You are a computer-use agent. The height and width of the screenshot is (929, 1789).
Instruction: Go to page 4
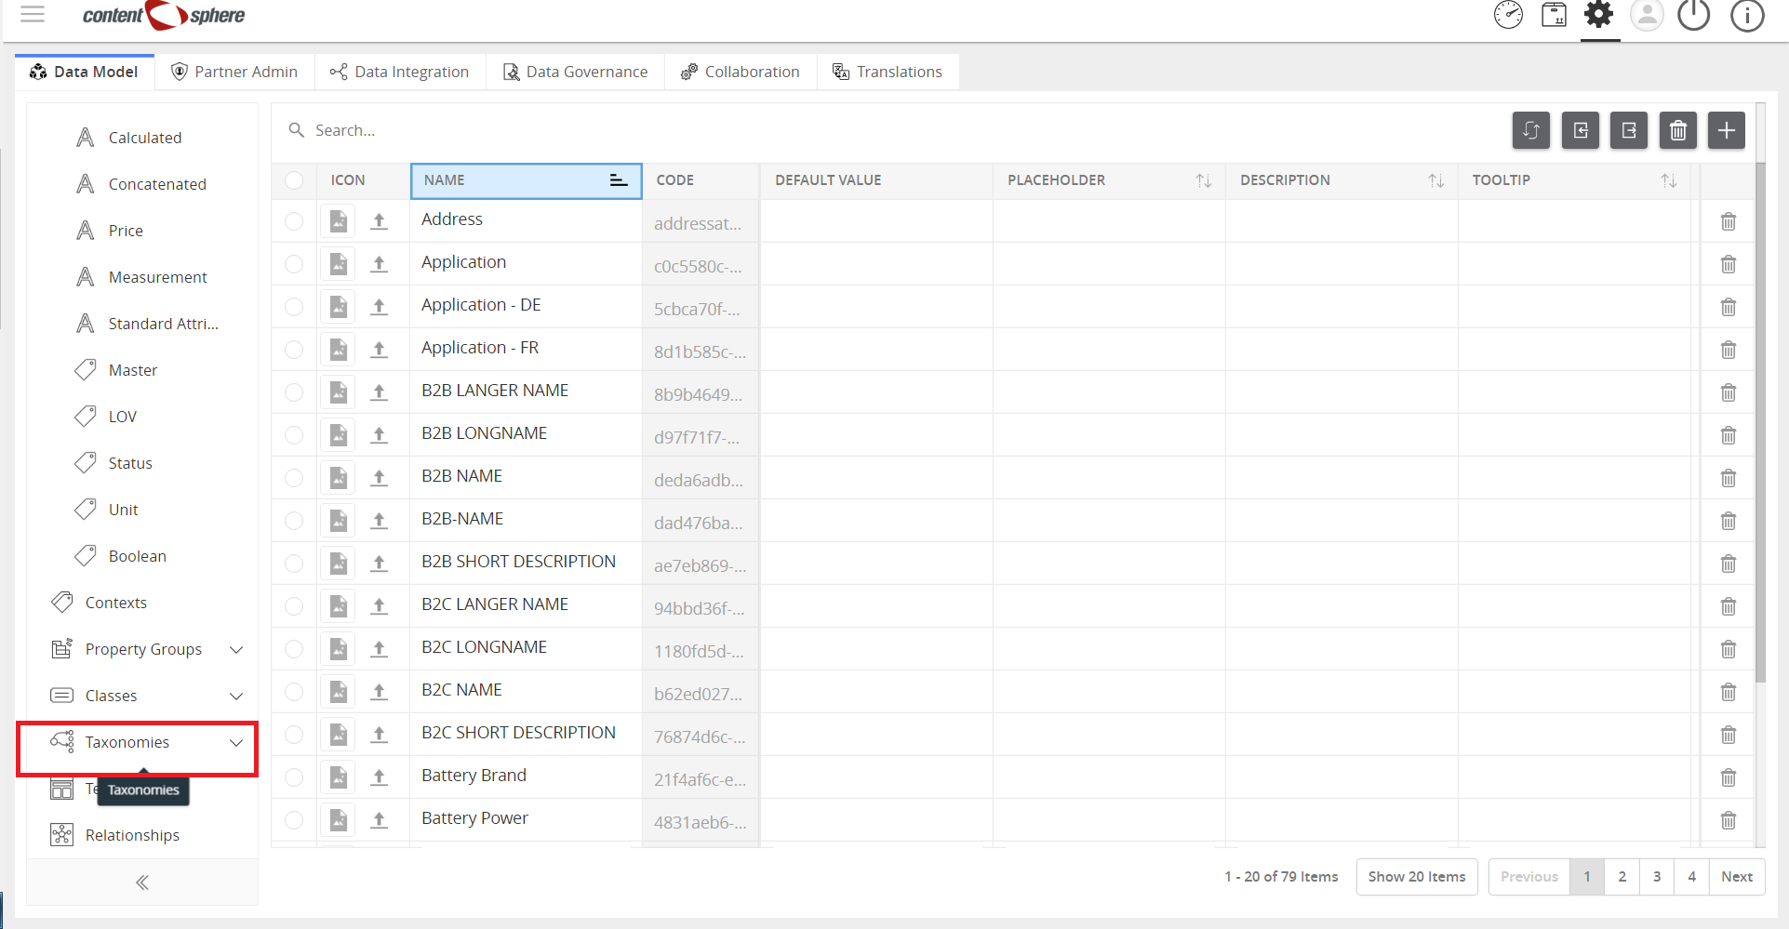click(x=1692, y=877)
